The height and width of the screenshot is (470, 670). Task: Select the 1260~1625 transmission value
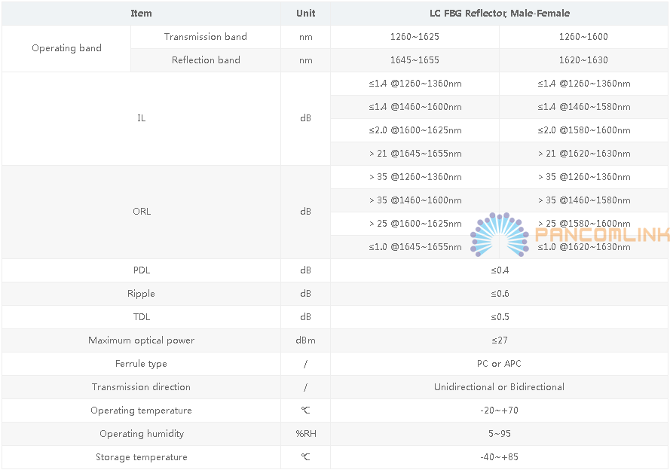(415, 37)
